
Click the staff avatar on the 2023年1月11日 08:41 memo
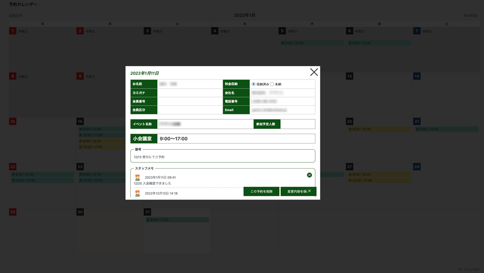point(137,177)
